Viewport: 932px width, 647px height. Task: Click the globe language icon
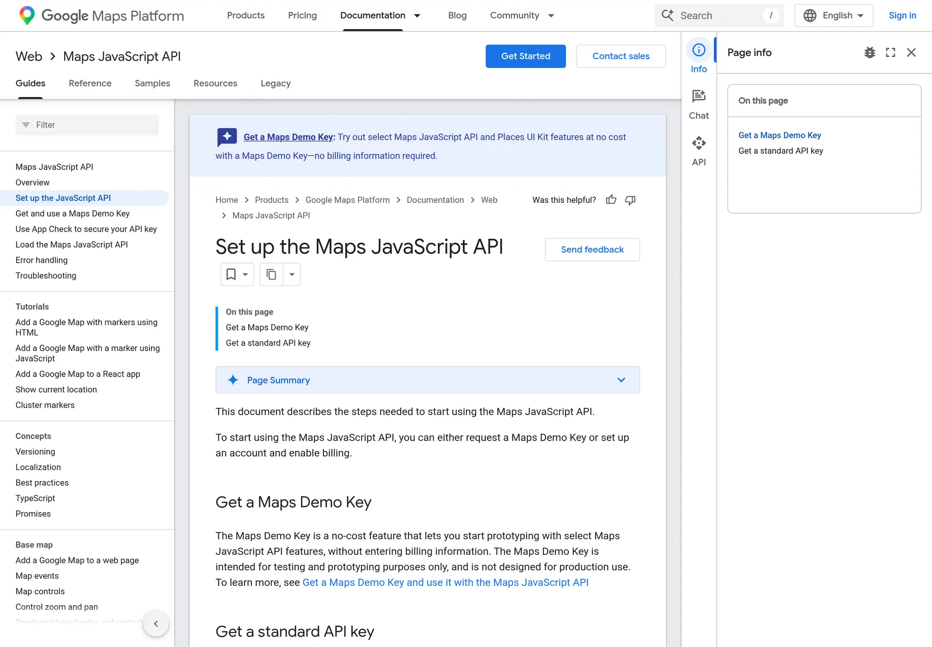(x=810, y=16)
